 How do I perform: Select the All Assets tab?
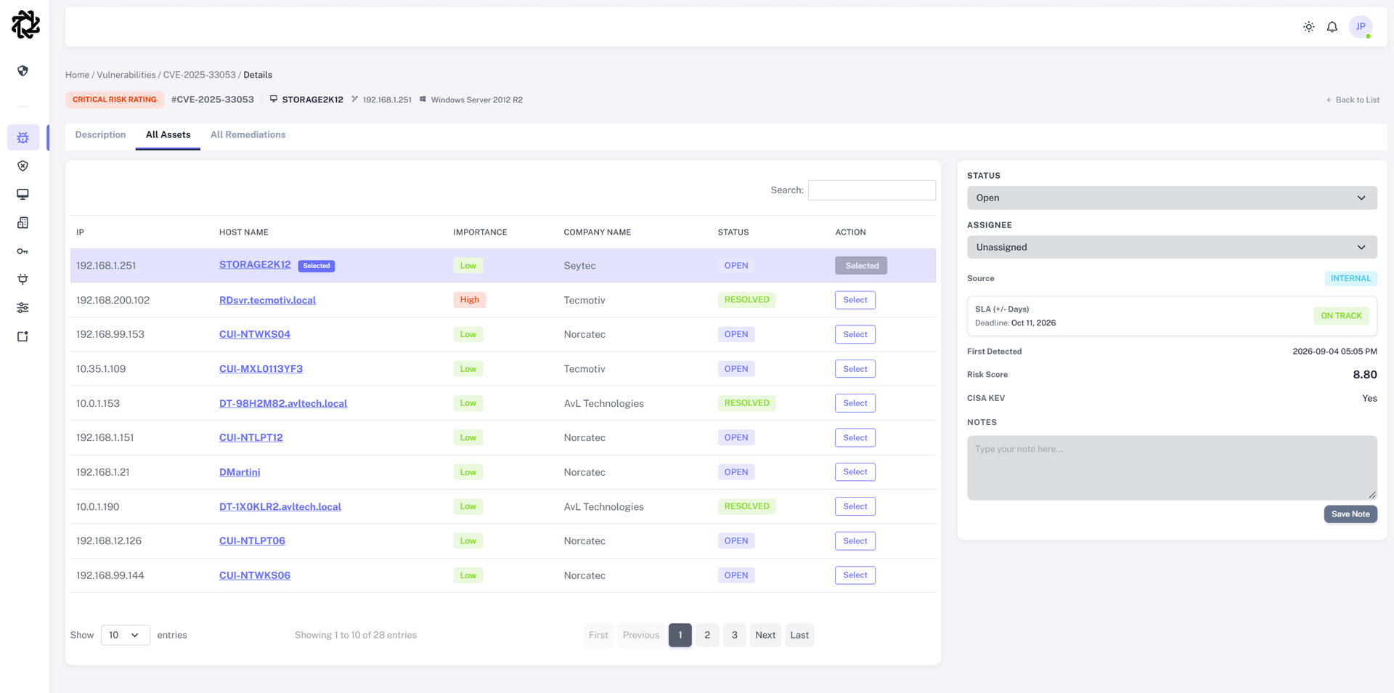168,135
